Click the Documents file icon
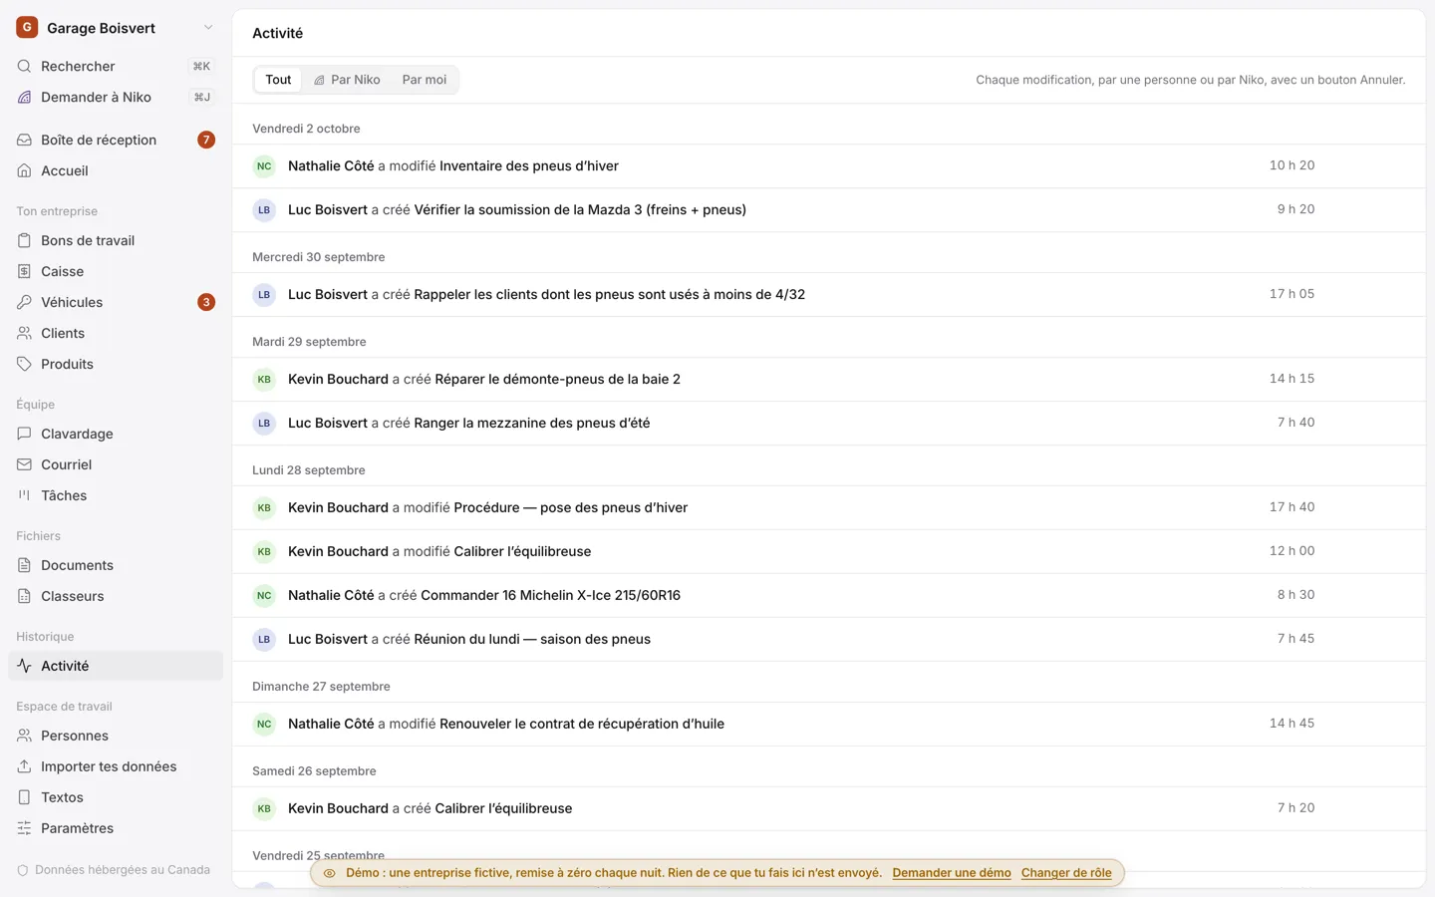 pyautogui.click(x=24, y=565)
